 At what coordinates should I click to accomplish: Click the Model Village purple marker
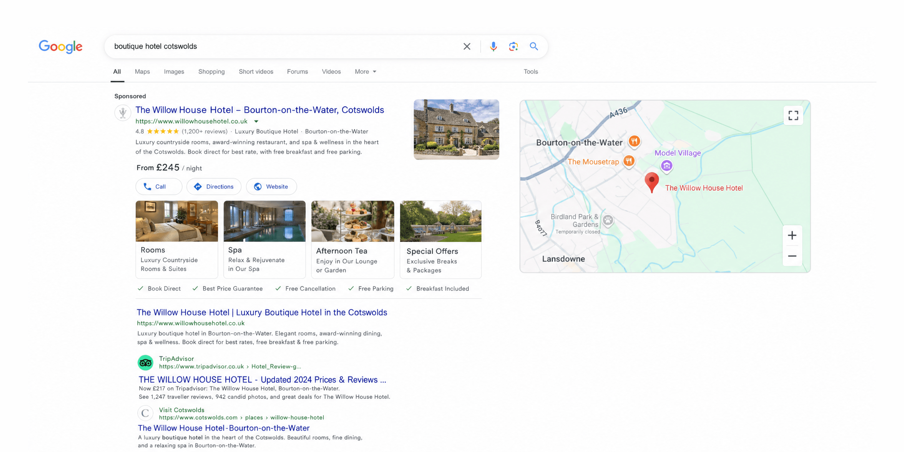pos(666,166)
